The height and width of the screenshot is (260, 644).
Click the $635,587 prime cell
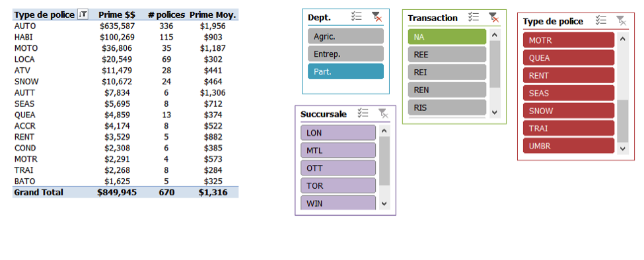[x=117, y=26]
